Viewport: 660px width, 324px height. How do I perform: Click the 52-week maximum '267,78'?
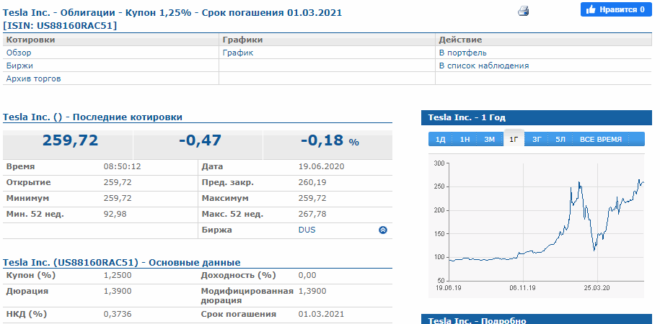coord(312,215)
